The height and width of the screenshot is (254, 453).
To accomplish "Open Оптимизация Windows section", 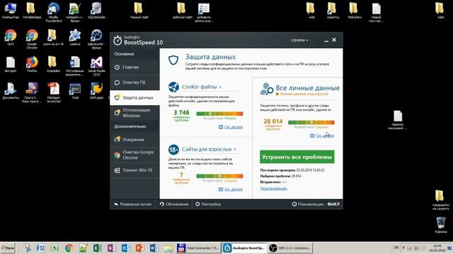I will 134,113.
